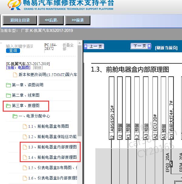
Task: Click the PC.184-28372 text
Action: click(51, 47)
